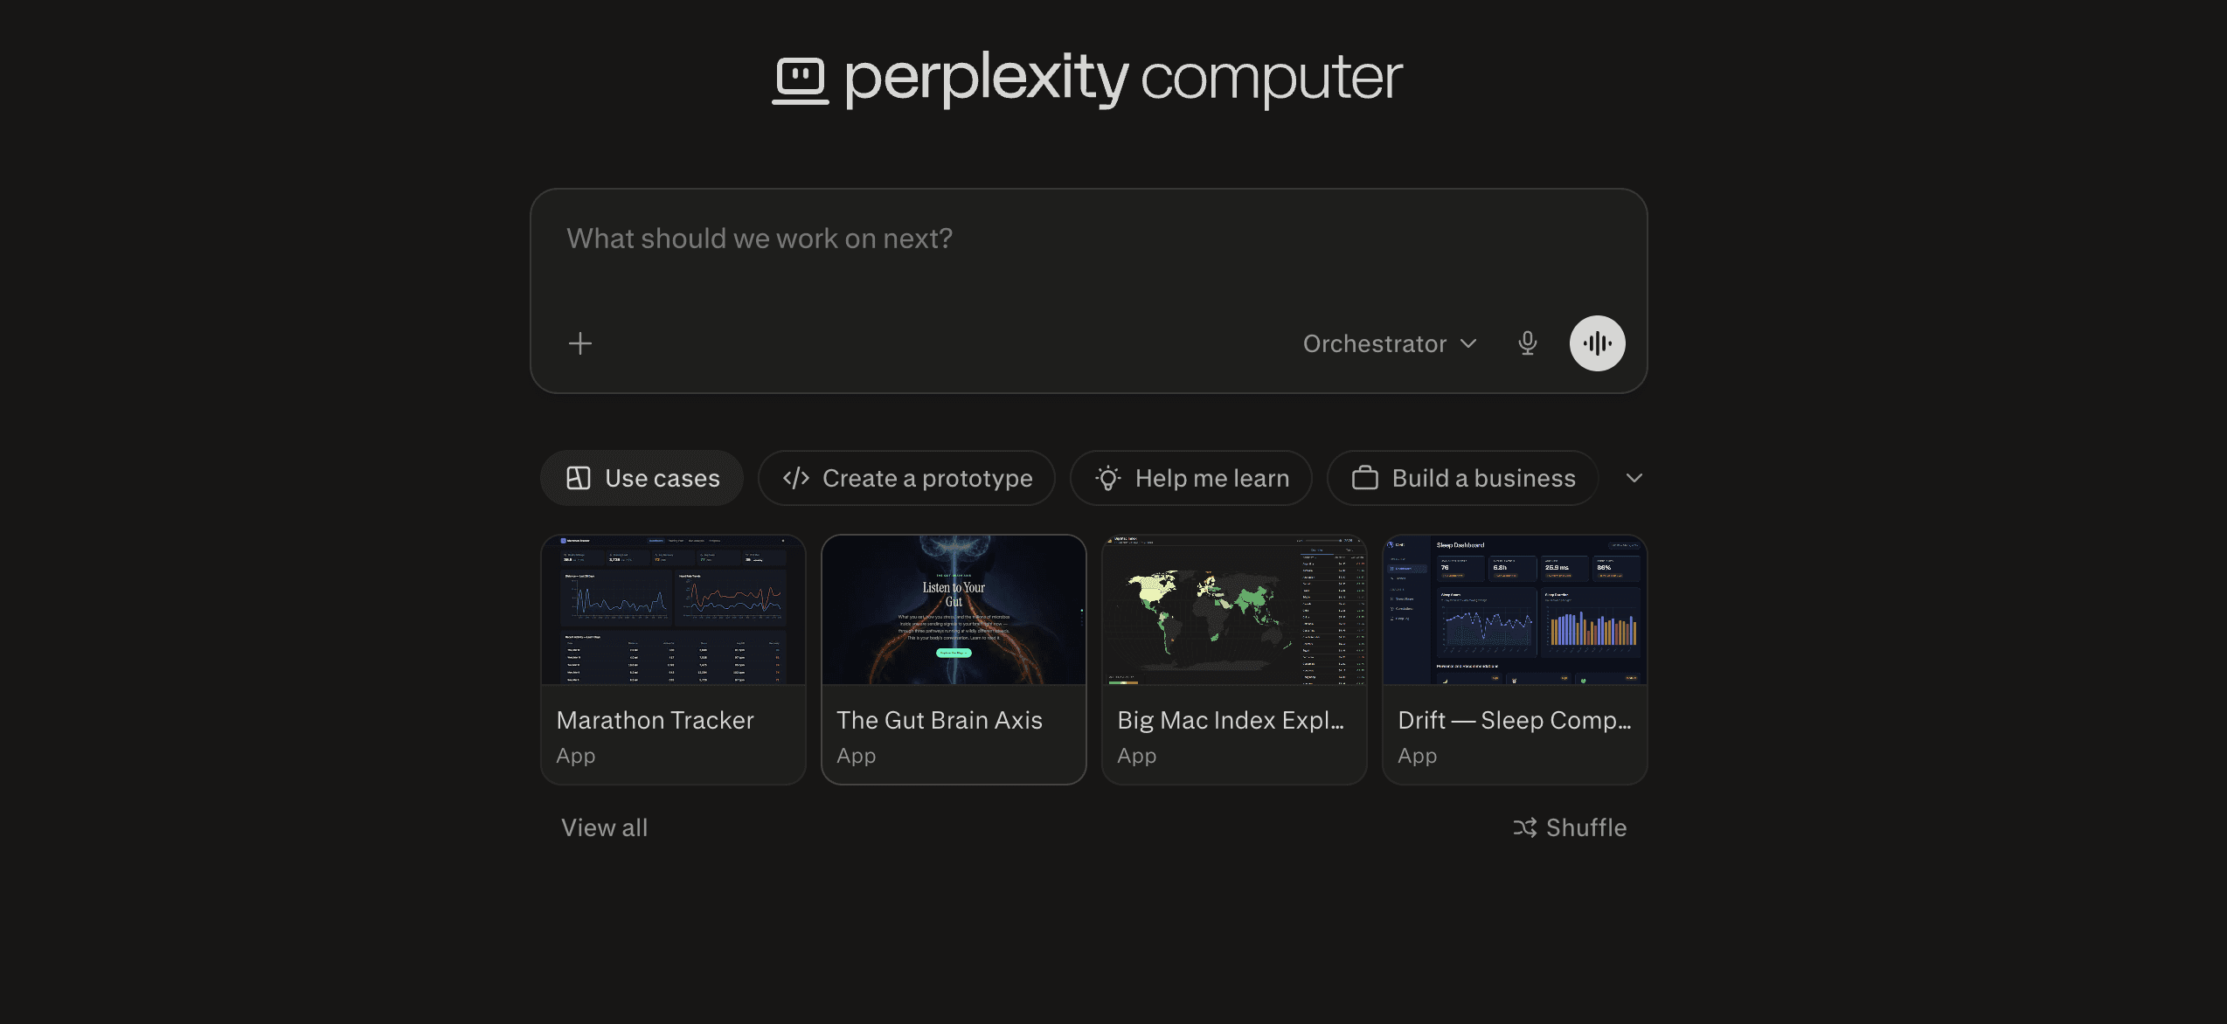Select the Build a business tab
The image size is (2227, 1024).
1462,478
